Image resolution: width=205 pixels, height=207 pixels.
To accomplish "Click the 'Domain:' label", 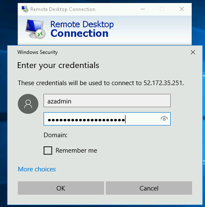I will tap(55, 135).
